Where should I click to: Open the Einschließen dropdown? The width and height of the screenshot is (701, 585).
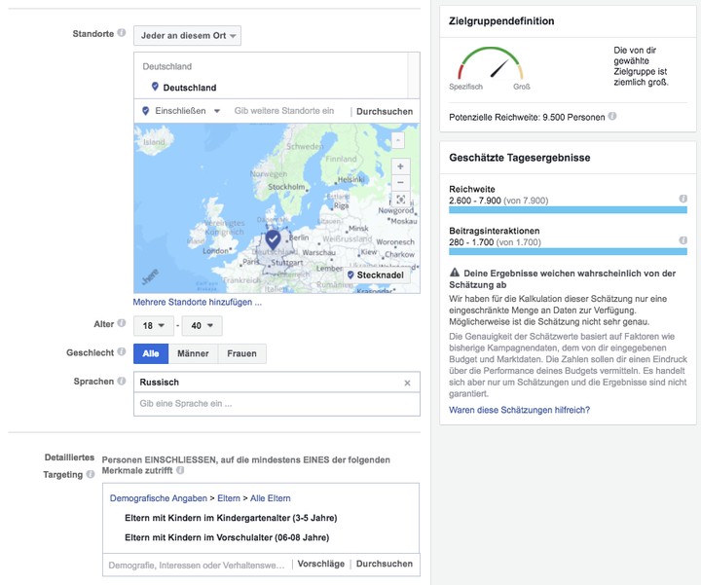(181, 111)
